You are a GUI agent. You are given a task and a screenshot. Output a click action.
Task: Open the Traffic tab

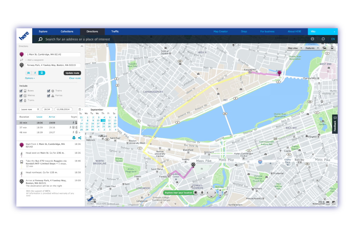(115, 31)
